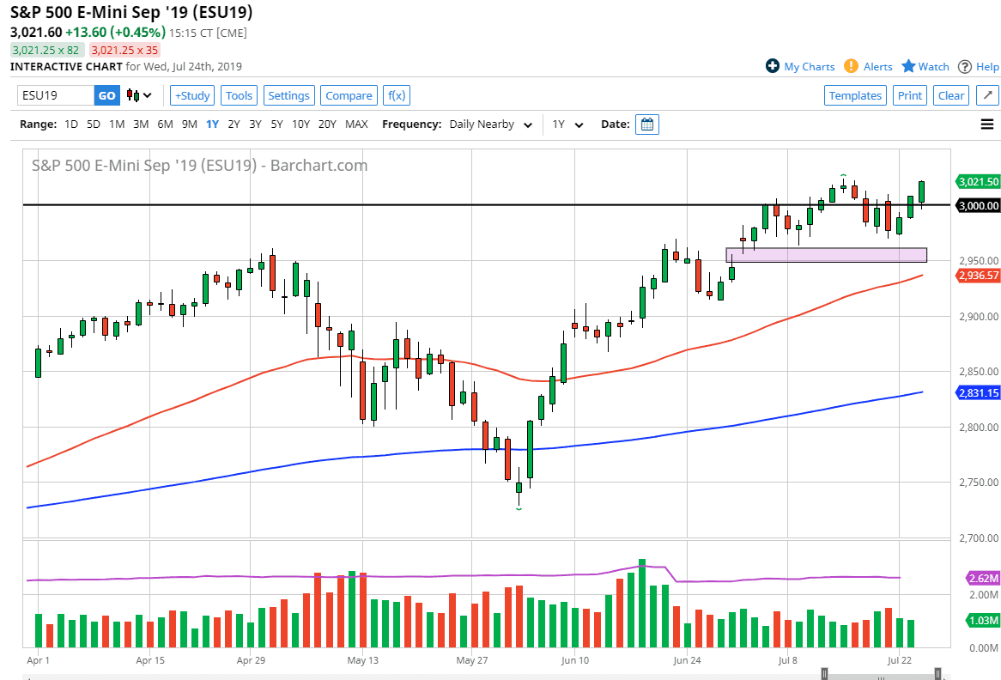
Task: Open the Daily Nearby frequency dropdown
Action: click(x=489, y=124)
